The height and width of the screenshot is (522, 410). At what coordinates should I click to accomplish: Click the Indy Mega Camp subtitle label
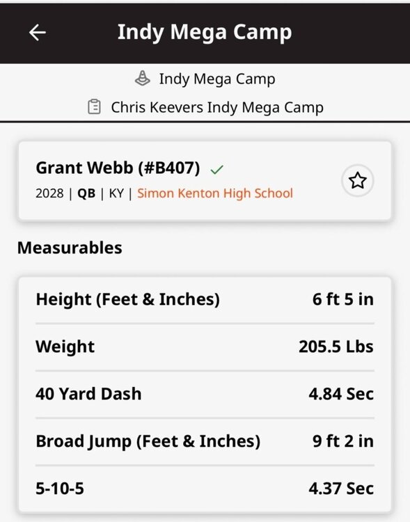pos(217,79)
